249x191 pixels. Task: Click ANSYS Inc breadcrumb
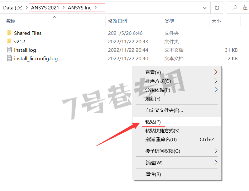[x=79, y=8]
